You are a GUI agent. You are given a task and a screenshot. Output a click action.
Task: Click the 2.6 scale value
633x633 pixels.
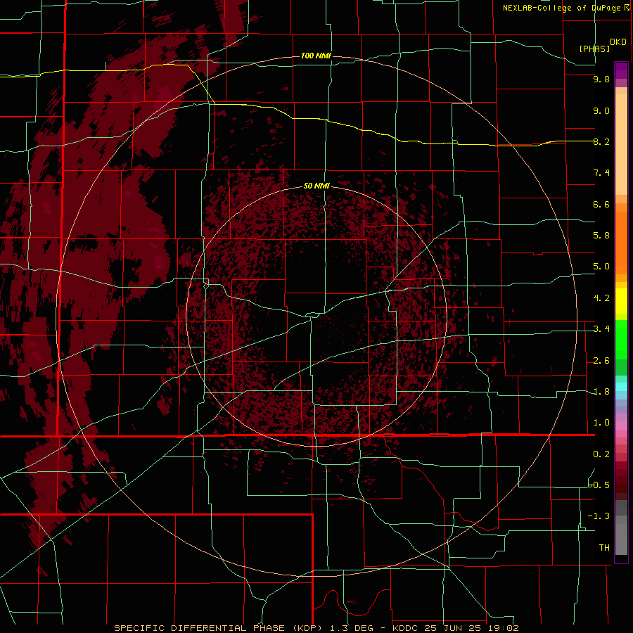601,361
